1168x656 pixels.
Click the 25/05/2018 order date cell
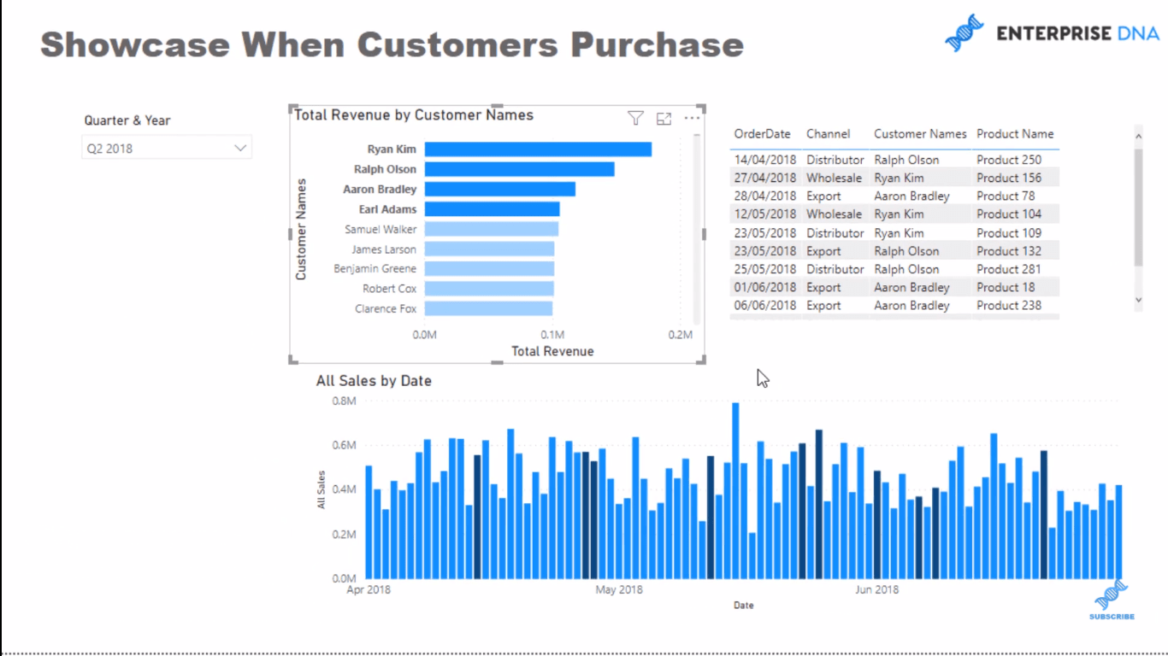[765, 269]
